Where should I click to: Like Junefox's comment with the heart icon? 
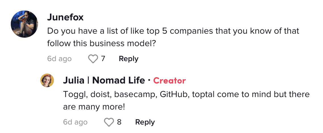coord(93,59)
